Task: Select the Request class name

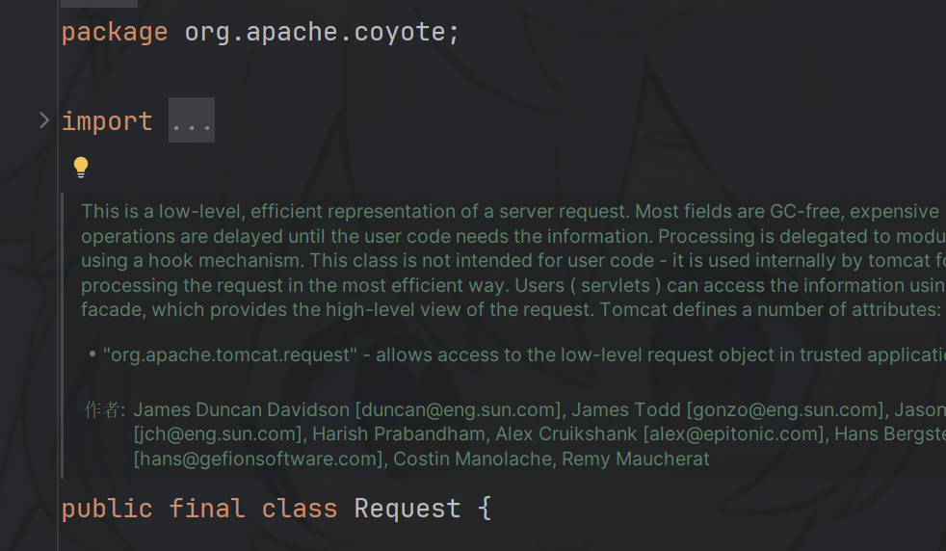Action: [407, 508]
